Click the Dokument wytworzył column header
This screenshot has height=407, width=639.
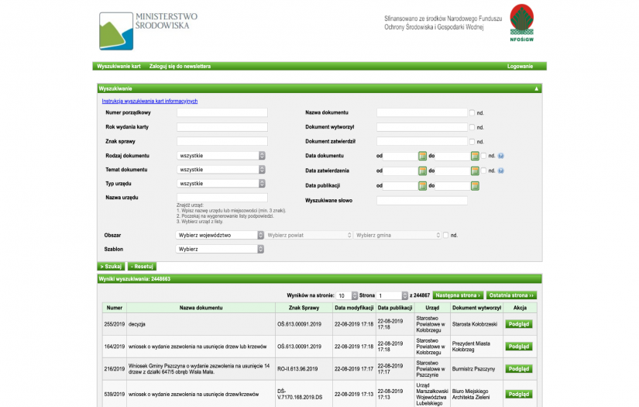pos(477,308)
